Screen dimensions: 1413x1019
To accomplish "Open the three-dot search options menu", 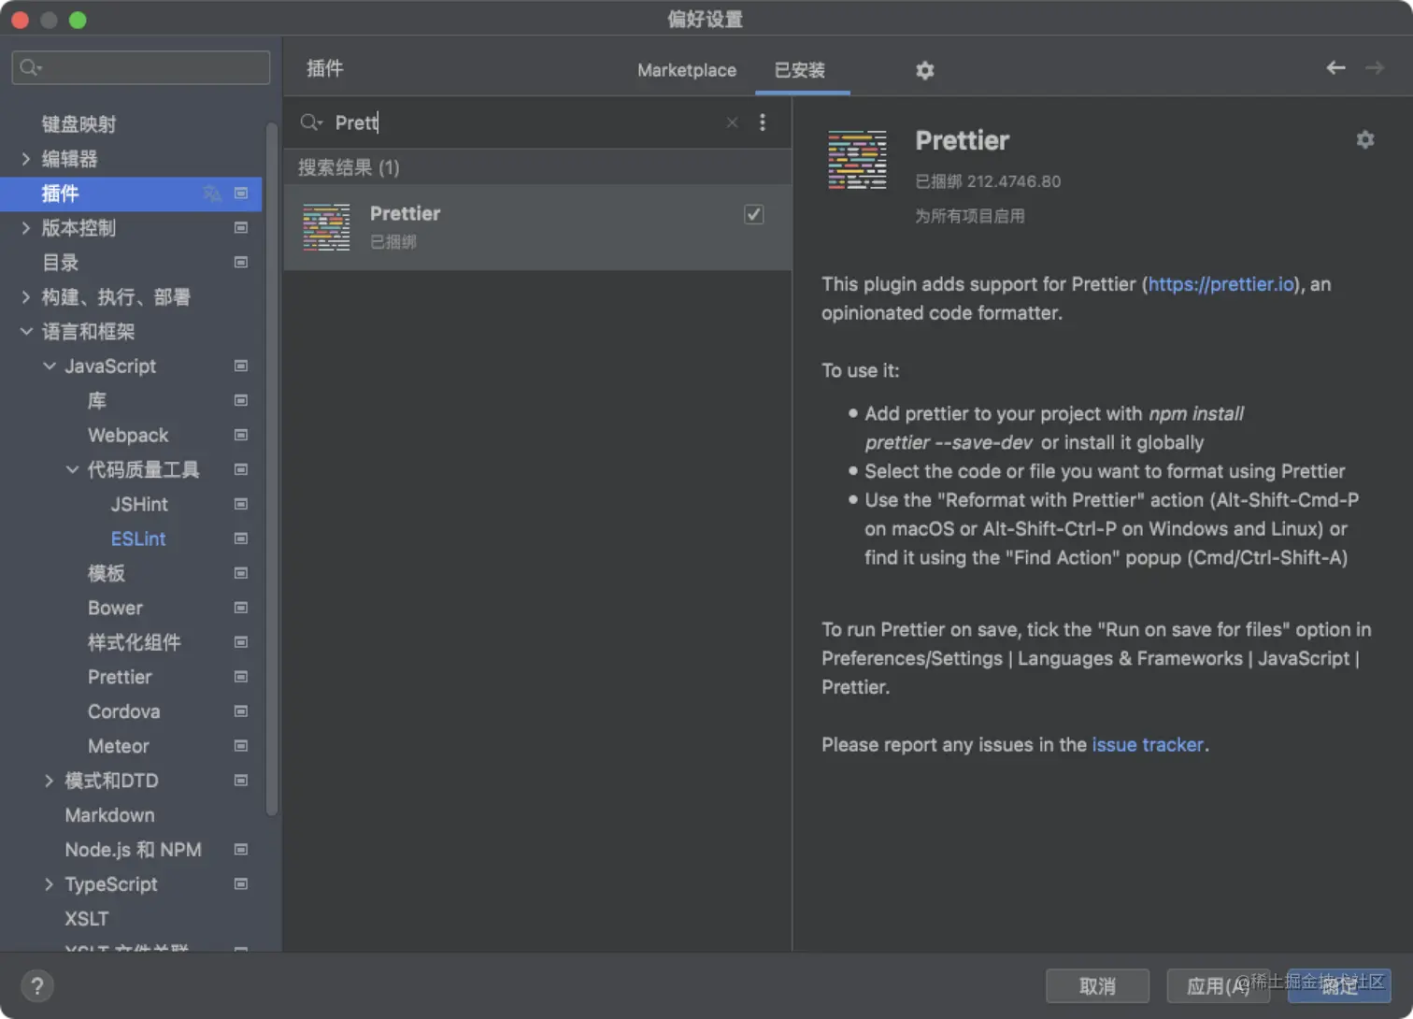I will [763, 122].
